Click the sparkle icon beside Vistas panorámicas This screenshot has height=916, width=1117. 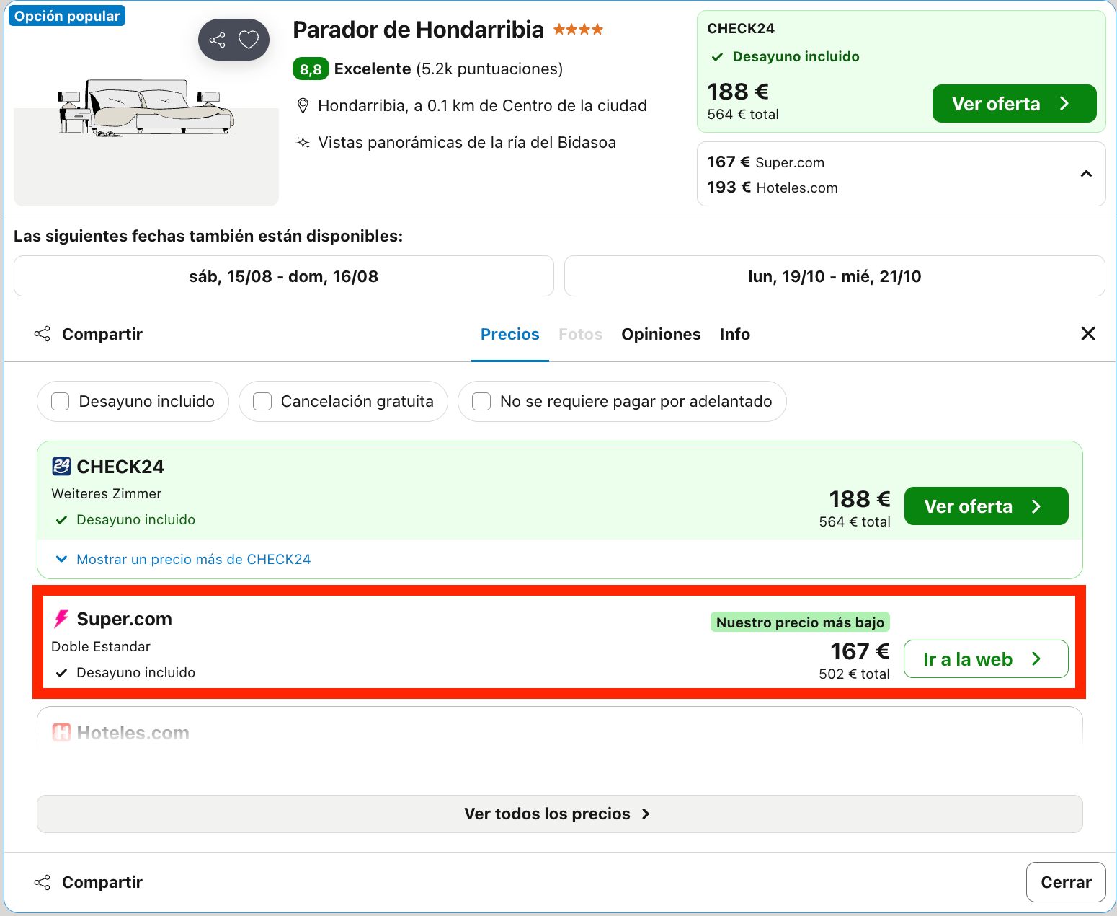click(303, 142)
